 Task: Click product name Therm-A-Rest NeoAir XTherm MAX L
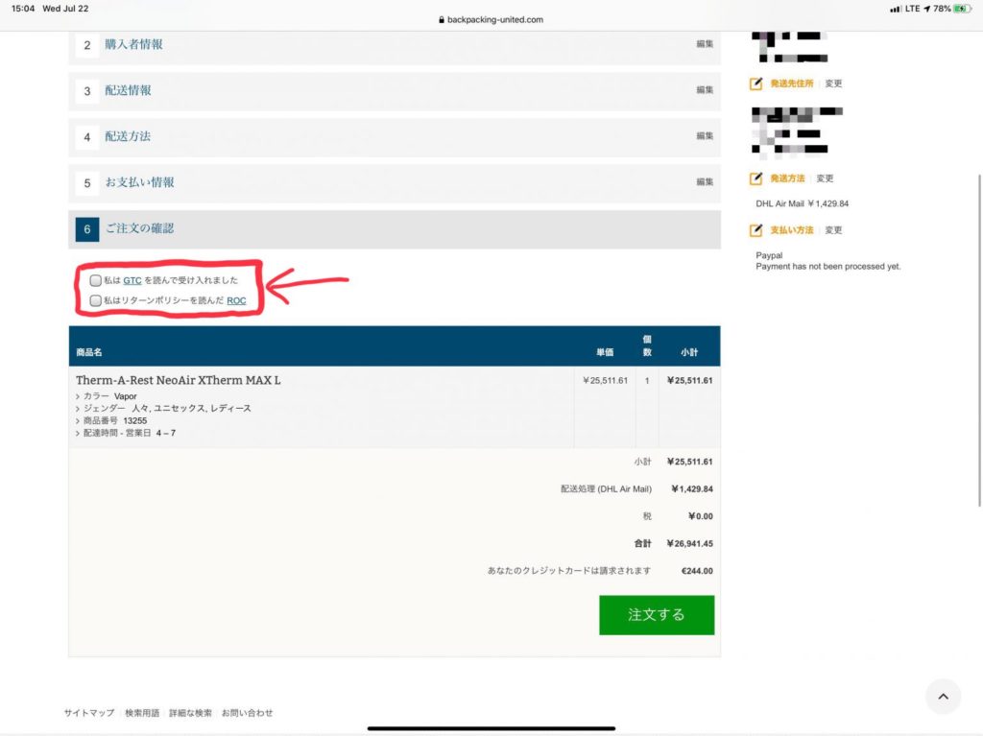(x=178, y=381)
